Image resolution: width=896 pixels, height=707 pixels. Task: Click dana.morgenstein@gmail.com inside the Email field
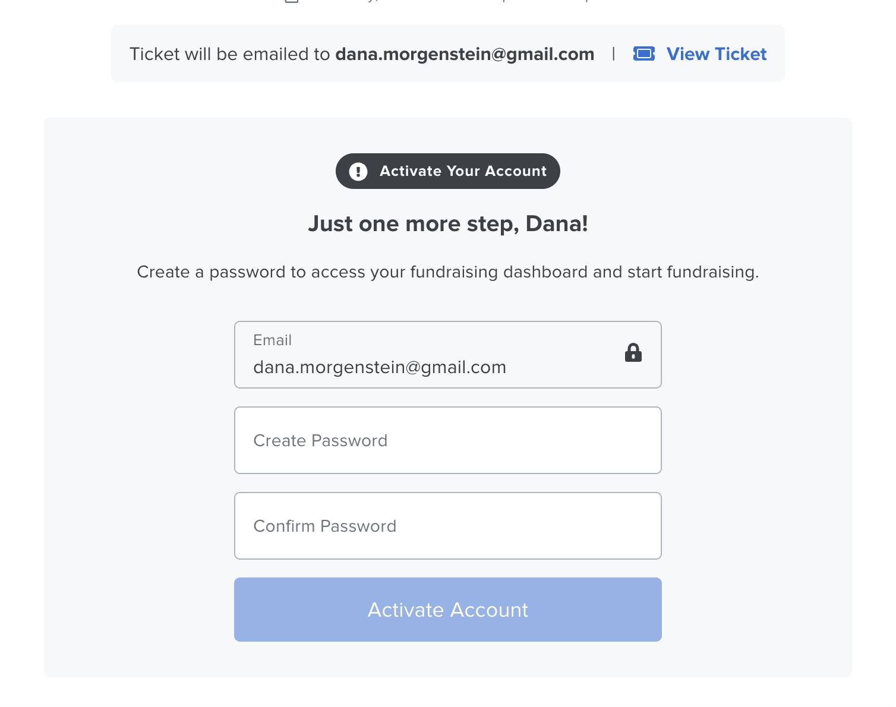pyautogui.click(x=380, y=367)
